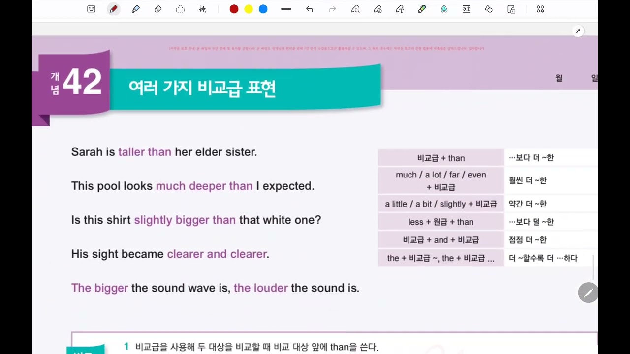Choose the blue ink color
Viewport: 630px width, 354px height.
click(x=263, y=9)
